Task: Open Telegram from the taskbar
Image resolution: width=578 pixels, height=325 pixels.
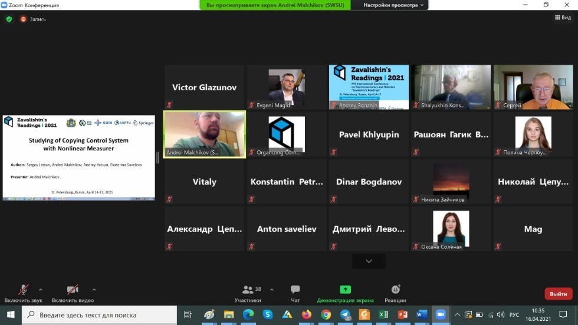Action: click(x=345, y=315)
